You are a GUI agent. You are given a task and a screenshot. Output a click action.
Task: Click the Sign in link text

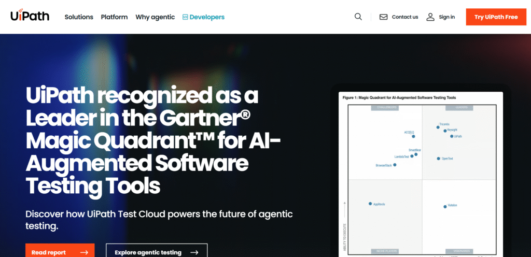click(446, 17)
